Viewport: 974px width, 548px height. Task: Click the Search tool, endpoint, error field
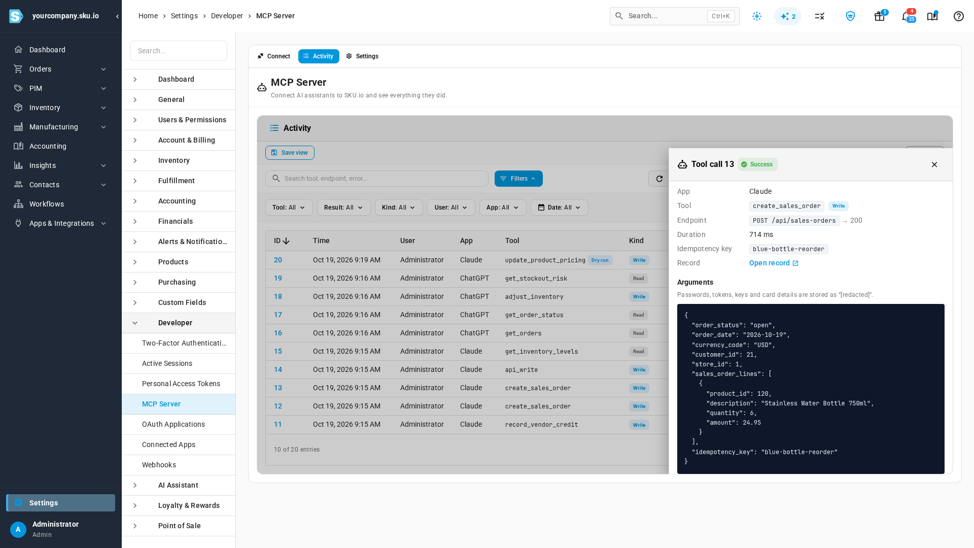[376, 179]
